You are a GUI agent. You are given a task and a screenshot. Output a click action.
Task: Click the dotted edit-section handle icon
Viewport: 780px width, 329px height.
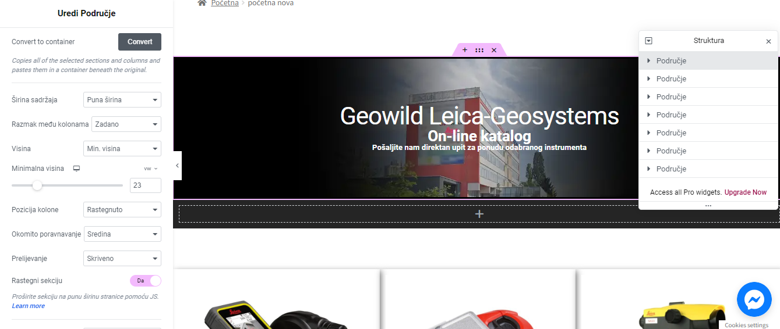click(479, 50)
